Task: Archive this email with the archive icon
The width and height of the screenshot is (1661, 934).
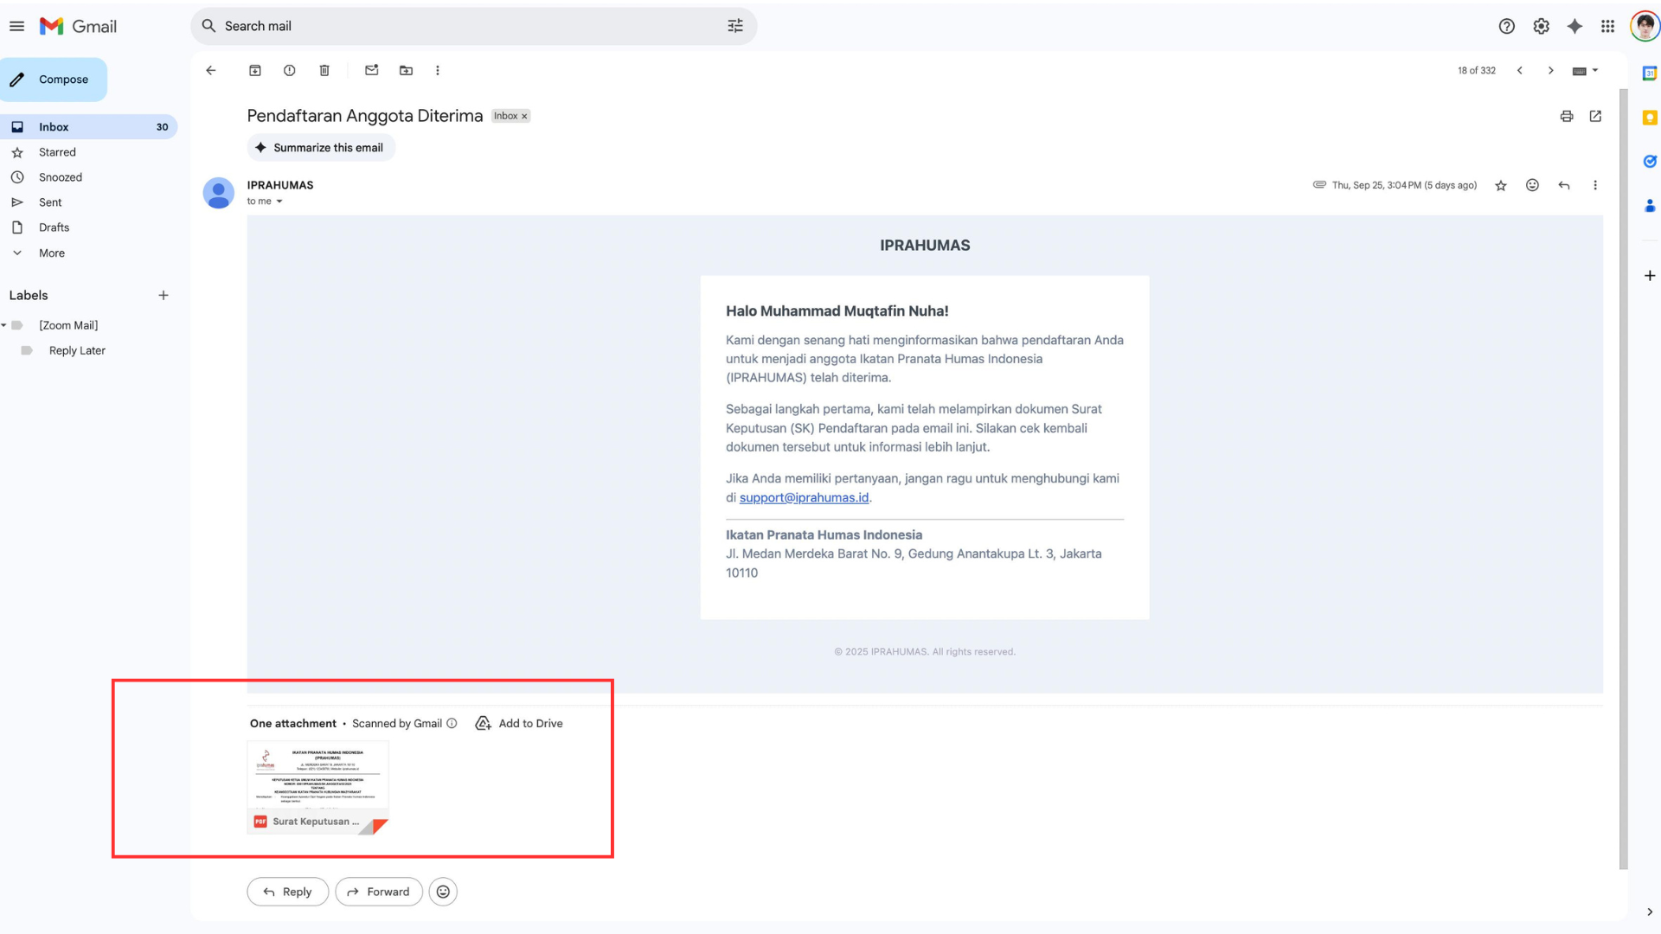Action: (x=255, y=71)
